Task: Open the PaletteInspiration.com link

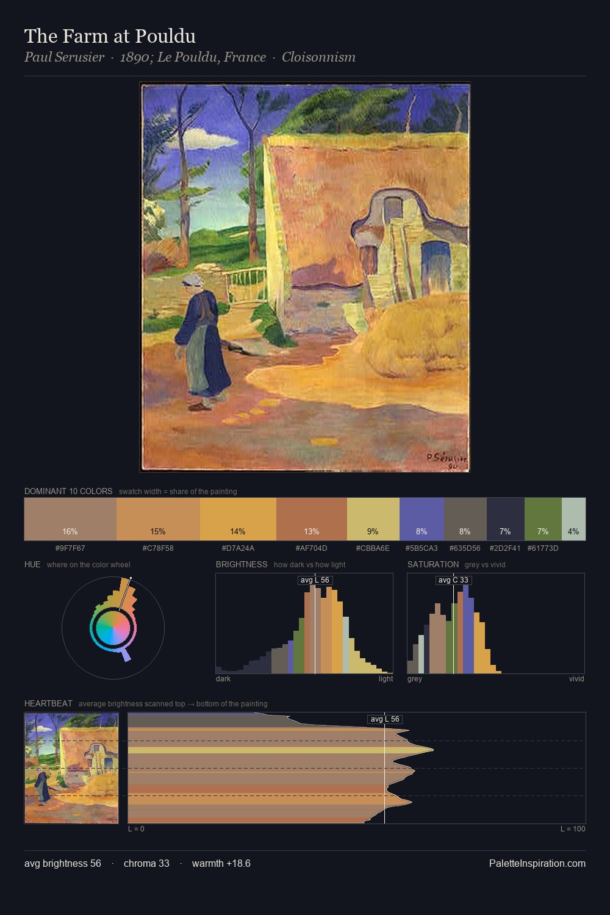Action: pos(537,864)
